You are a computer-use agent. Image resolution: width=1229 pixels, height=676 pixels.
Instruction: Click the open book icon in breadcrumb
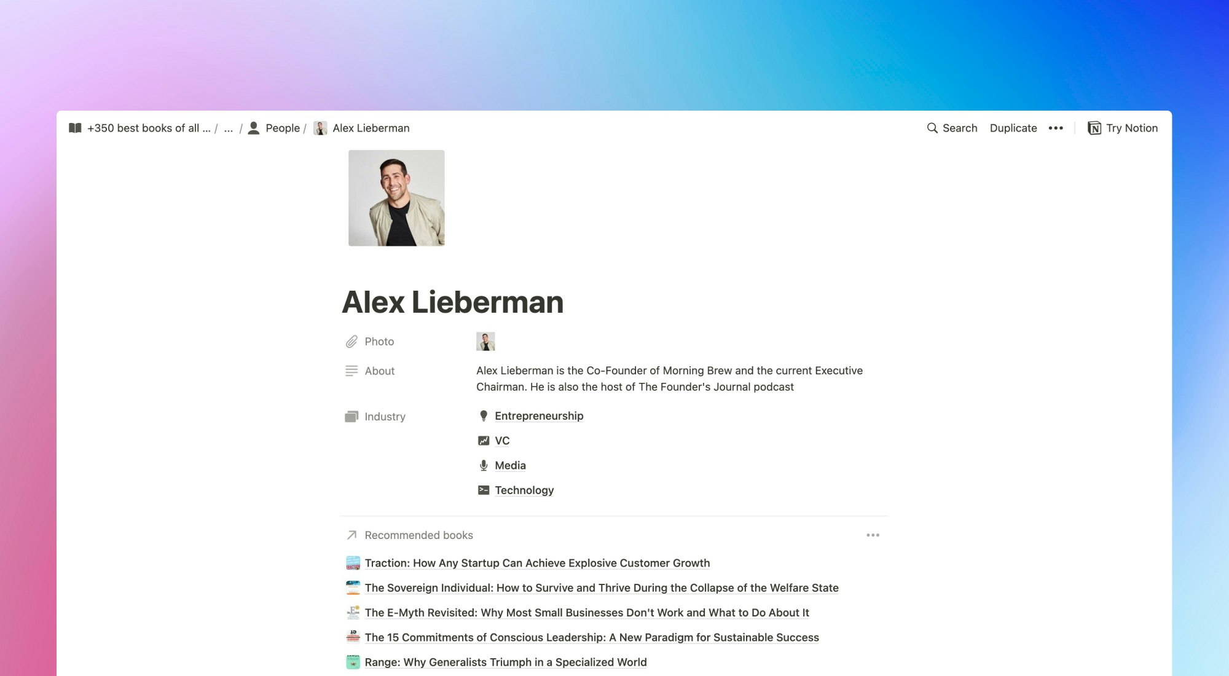tap(75, 128)
